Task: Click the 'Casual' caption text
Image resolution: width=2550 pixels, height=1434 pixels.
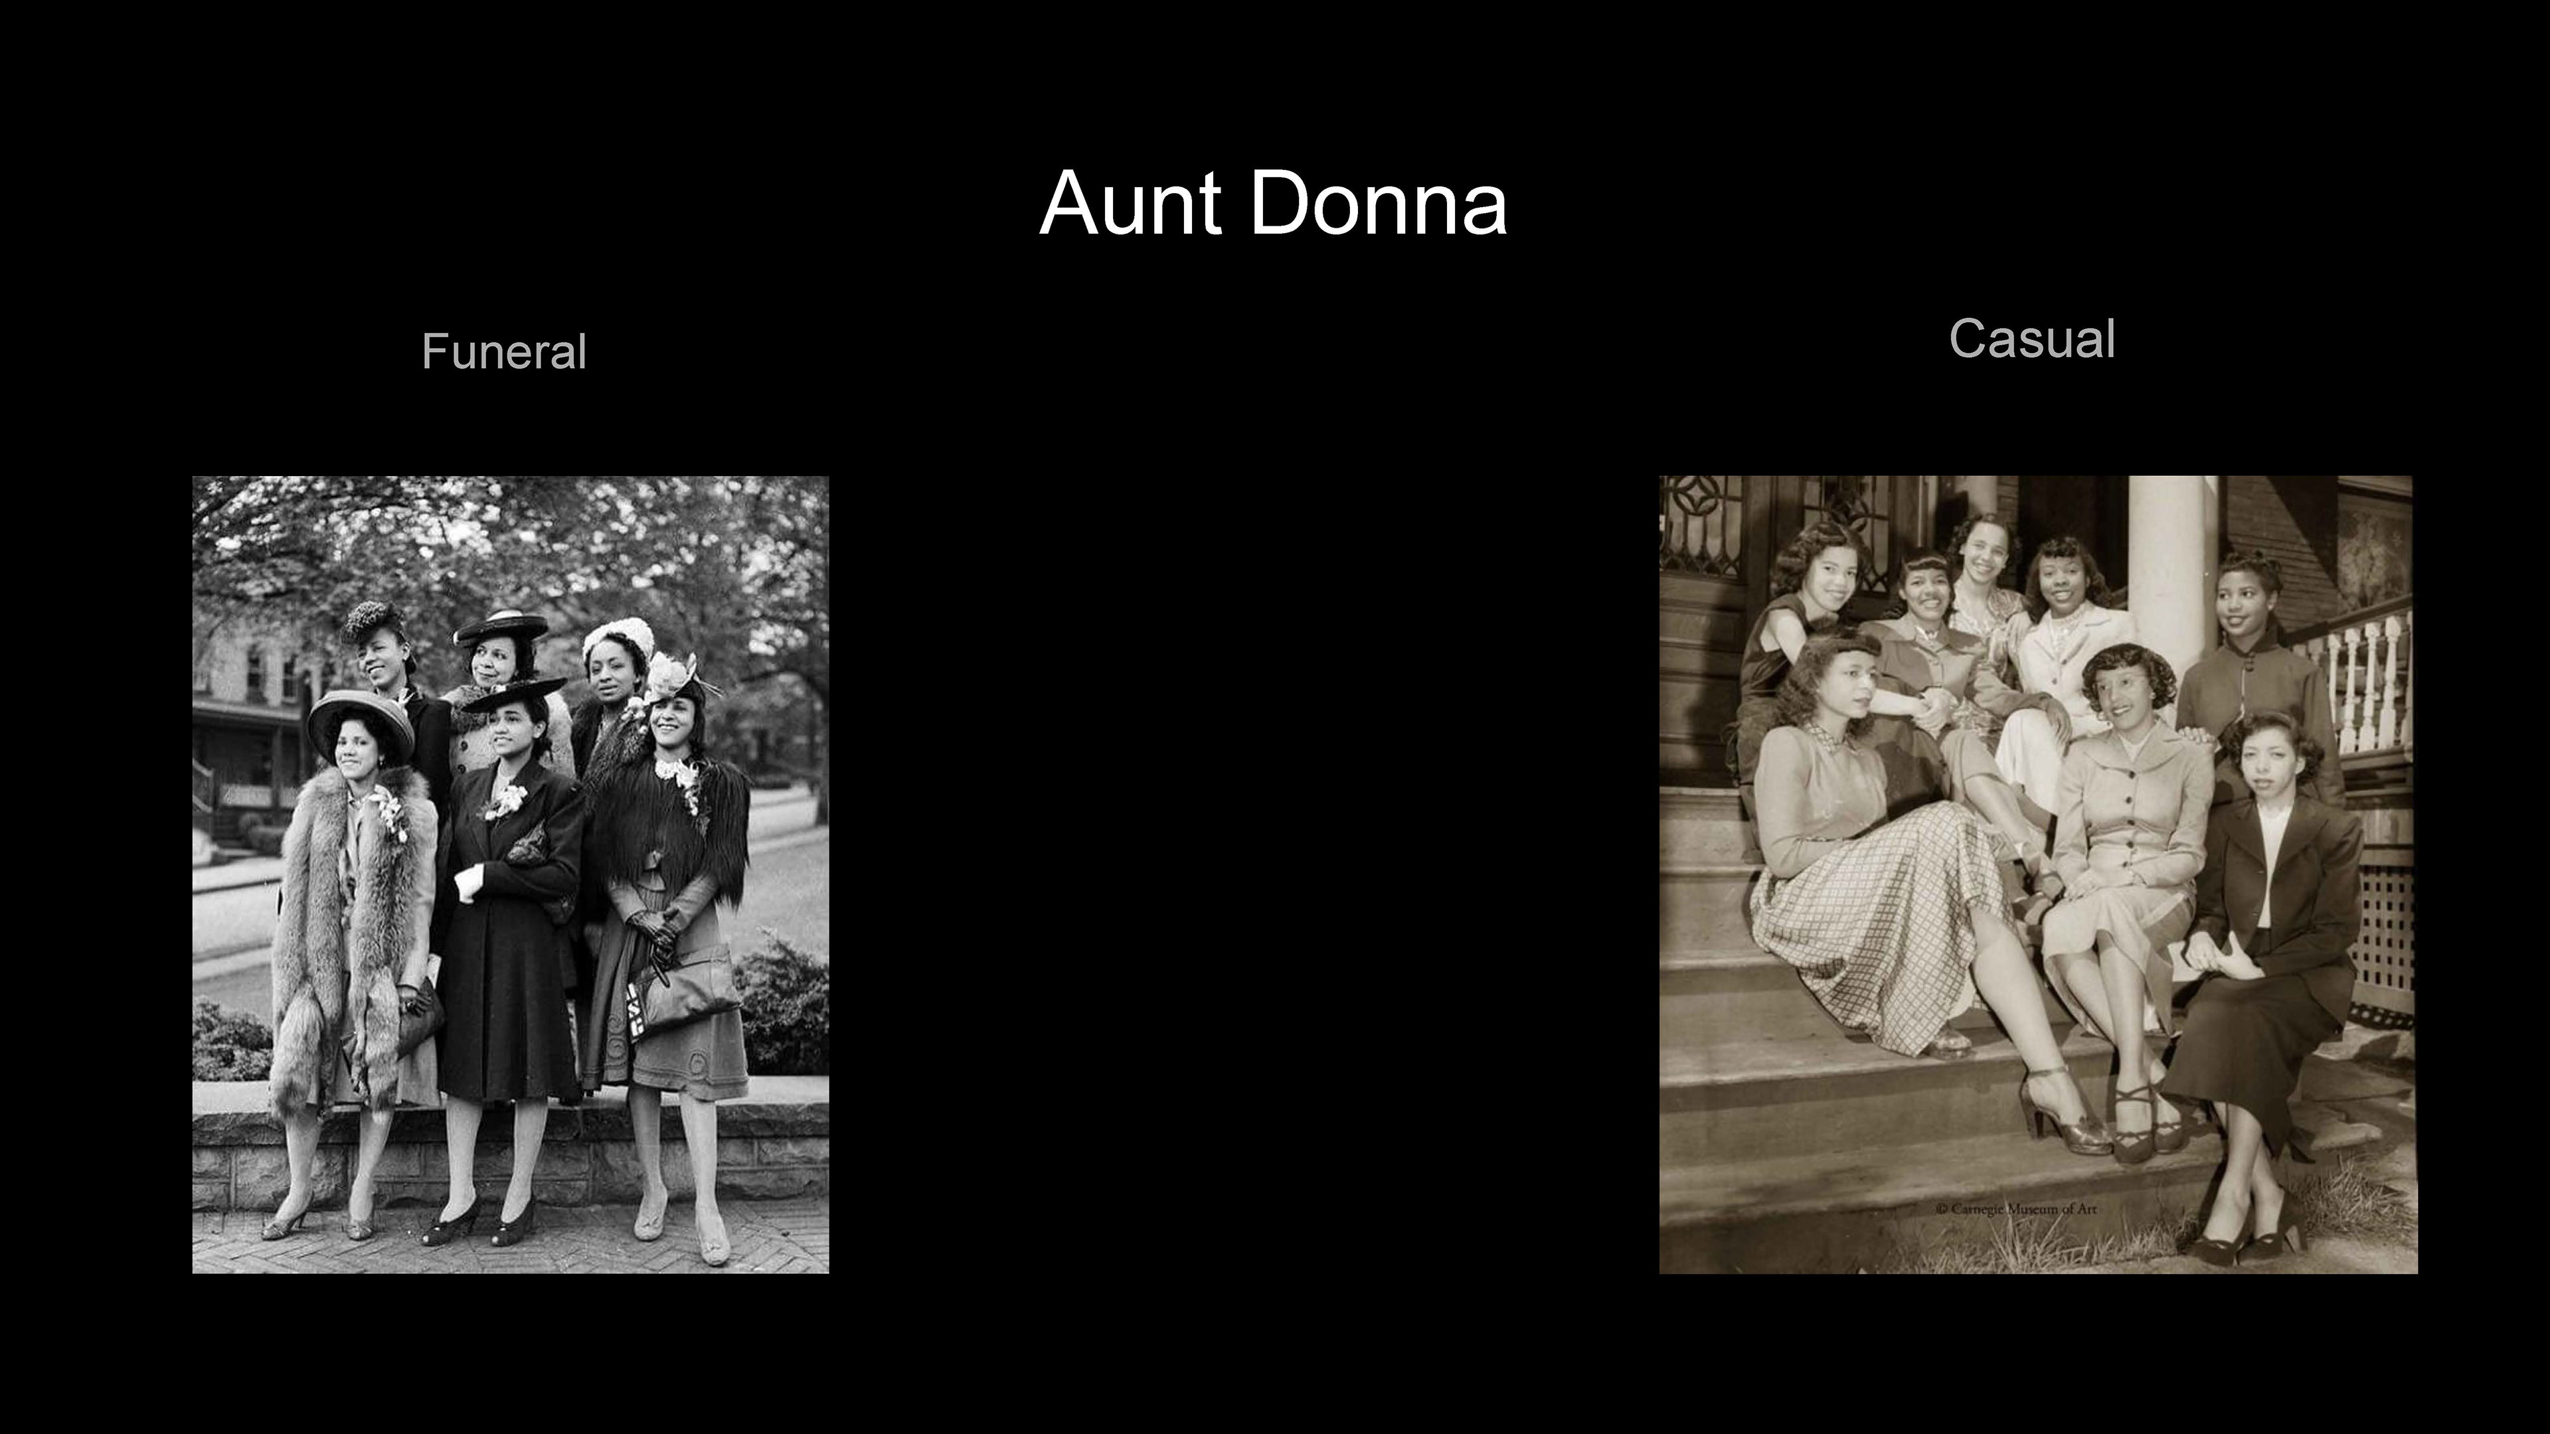Action: [2032, 339]
